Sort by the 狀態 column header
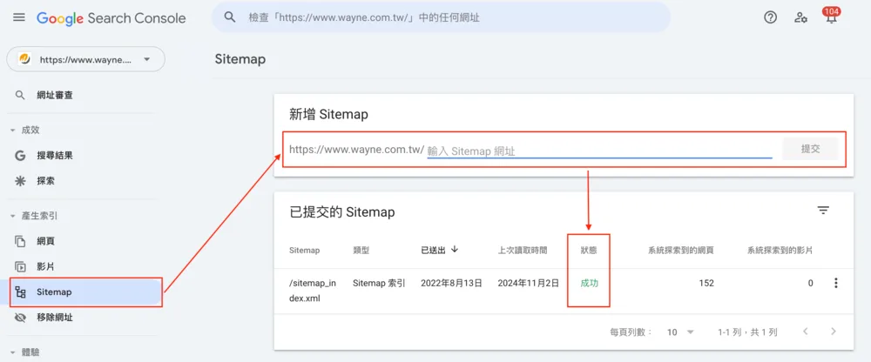Viewport: 871px width, 362px height. point(589,251)
